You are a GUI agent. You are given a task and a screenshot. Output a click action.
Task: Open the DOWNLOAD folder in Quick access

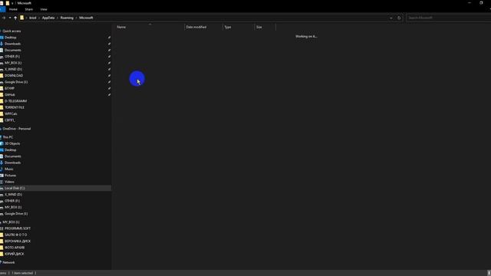[x=14, y=75]
